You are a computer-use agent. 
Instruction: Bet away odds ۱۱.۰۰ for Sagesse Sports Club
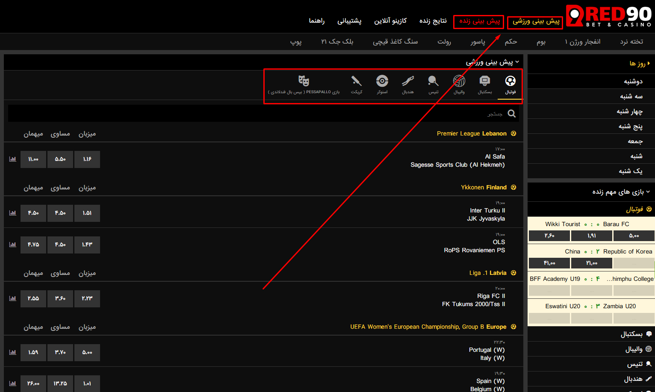[33, 159]
